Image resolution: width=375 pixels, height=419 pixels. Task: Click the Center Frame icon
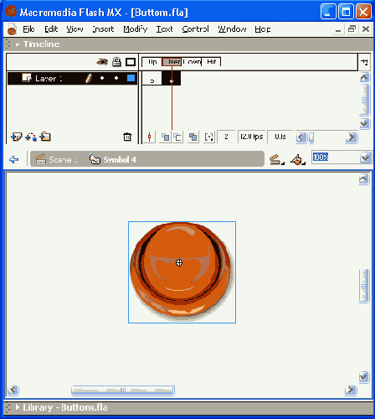pyautogui.click(x=149, y=137)
